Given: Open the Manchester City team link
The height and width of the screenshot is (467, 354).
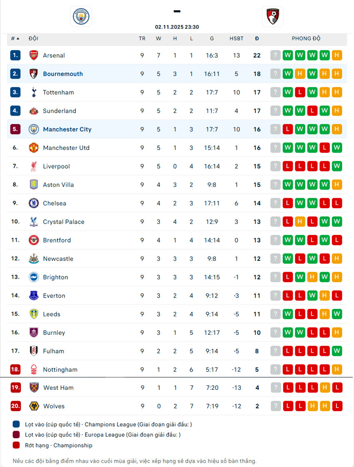Looking at the screenshot, I should click(67, 129).
